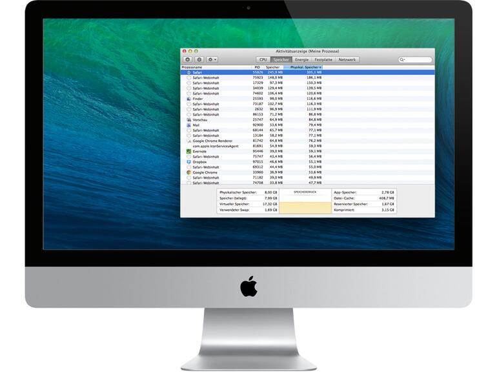
Task: Click icon of Safari-Webinhalt row PID 34039
Action: (189, 88)
